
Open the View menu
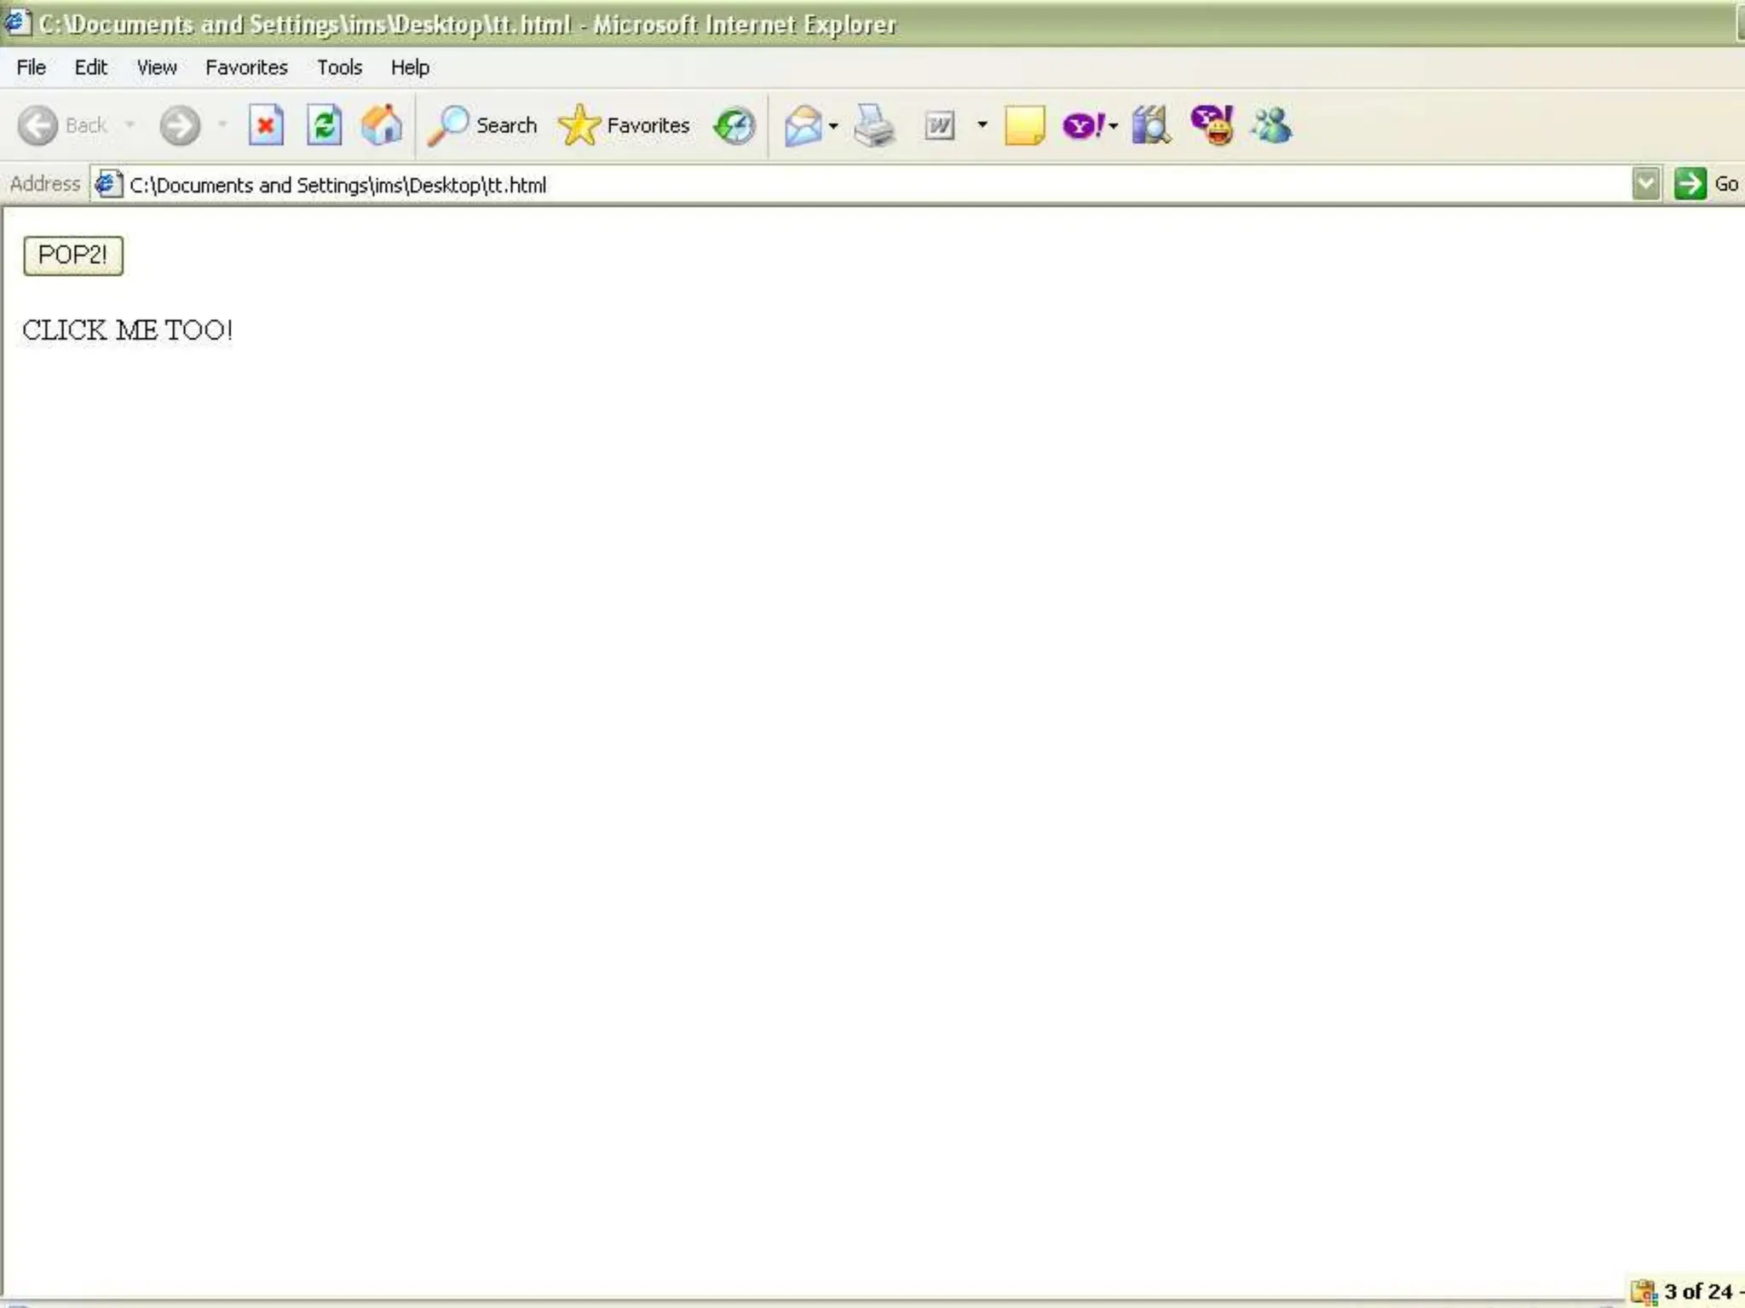pyautogui.click(x=157, y=67)
